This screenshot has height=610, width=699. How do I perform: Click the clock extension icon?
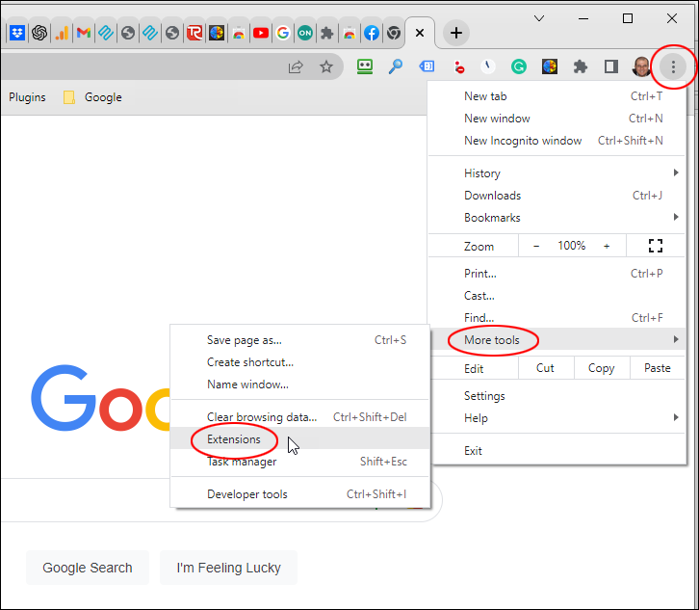click(488, 66)
